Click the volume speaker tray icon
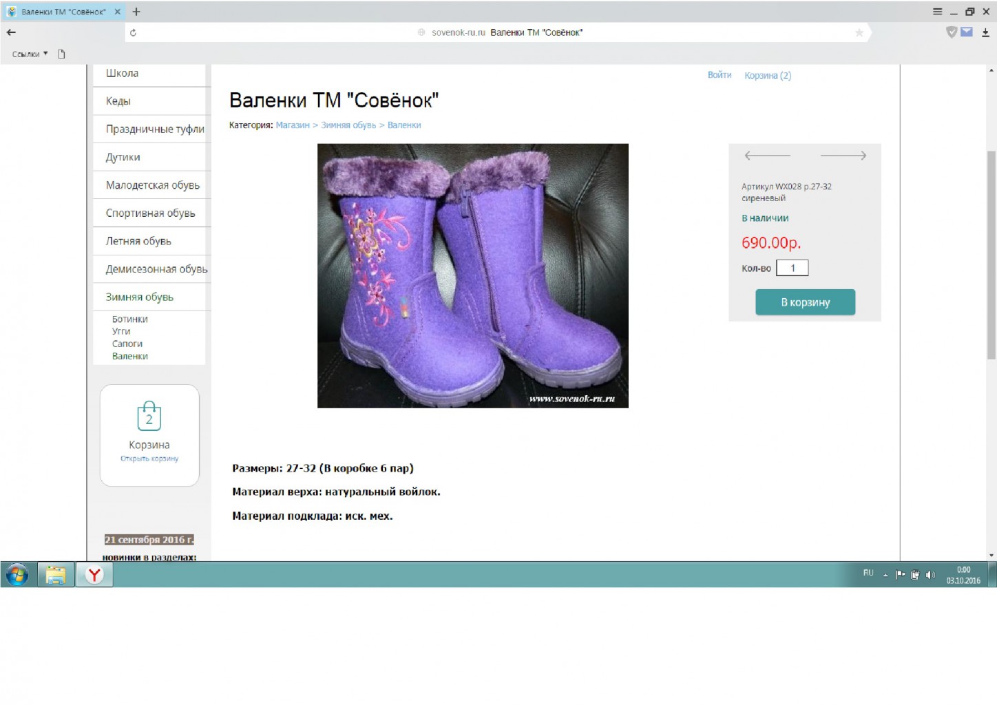The image size is (997, 705). coord(930,575)
